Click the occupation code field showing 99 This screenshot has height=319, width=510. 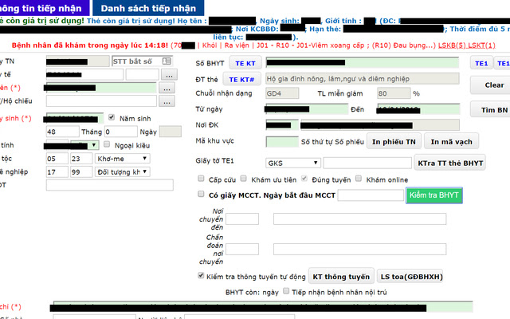click(x=81, y=172)
